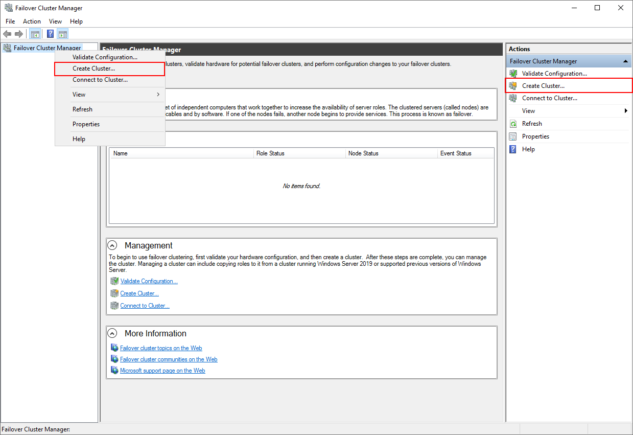Click the Help icon in the Actions pane
633x435 pixels.
coord(513,149)
